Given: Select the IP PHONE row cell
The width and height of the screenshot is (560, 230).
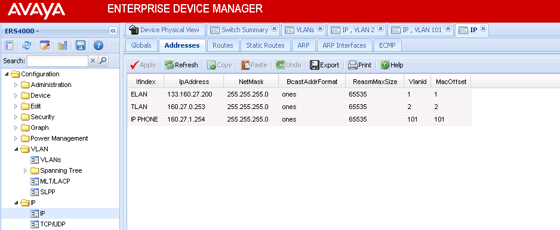Looking at the screenshot, I should tap(146, 119).
